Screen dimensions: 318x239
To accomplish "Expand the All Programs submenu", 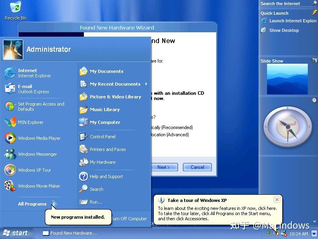I will 32,204.
